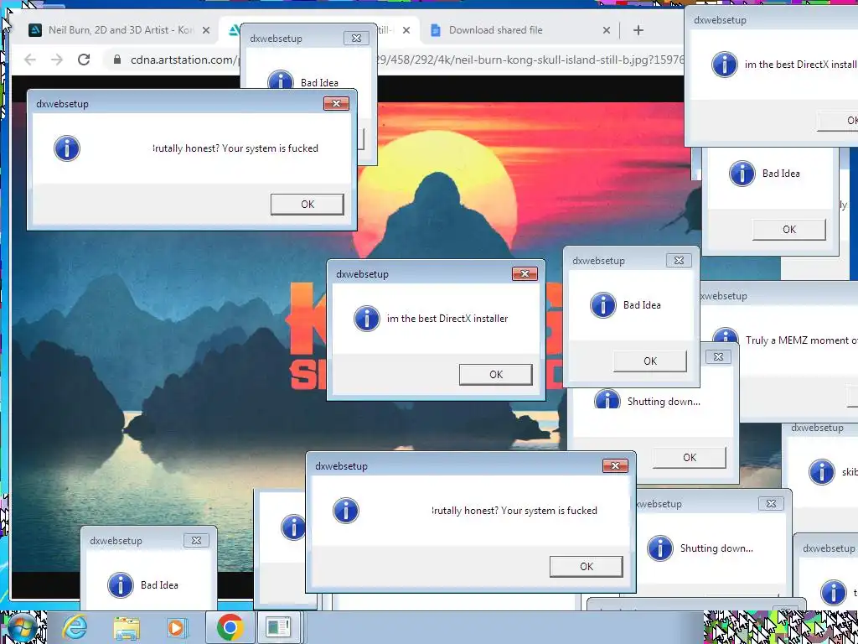Close the 'Neil Burn, 2D and 3D Artist' tab
This screenshot has width=858, height=644.
(x=206, y=30)
